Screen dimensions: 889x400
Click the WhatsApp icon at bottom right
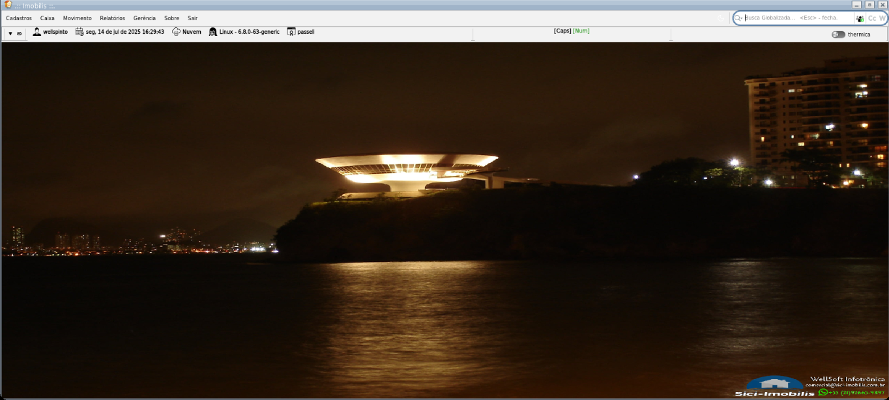pos(823,392)
